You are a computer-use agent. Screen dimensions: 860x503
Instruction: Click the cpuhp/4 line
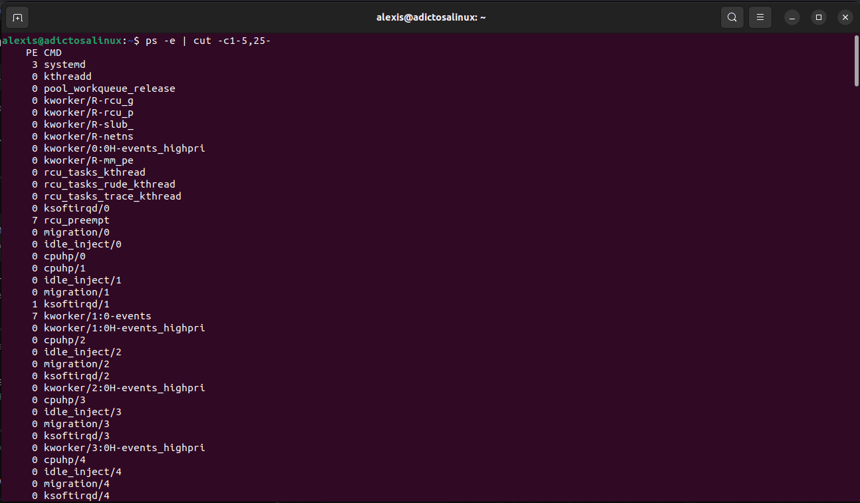click(x=59, y=460)
